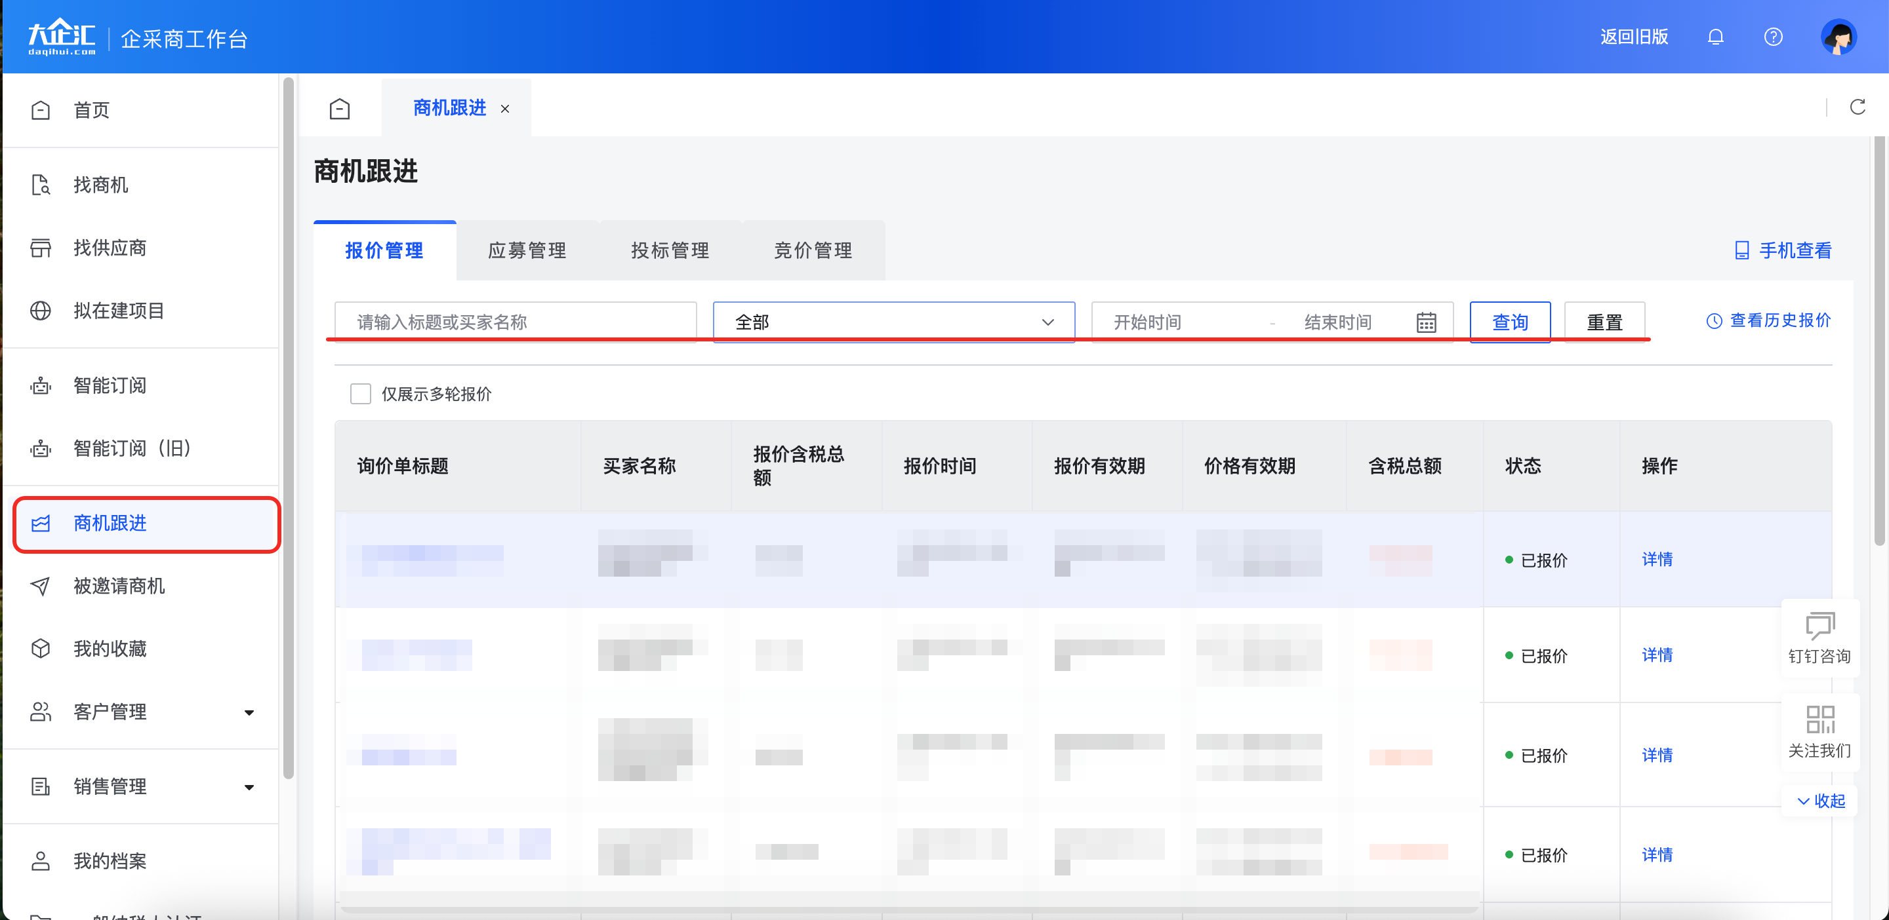This screenshot has width=1889, height=920.
Task: Click the 智能订阅（旧）robot icon
Action: 40,448
